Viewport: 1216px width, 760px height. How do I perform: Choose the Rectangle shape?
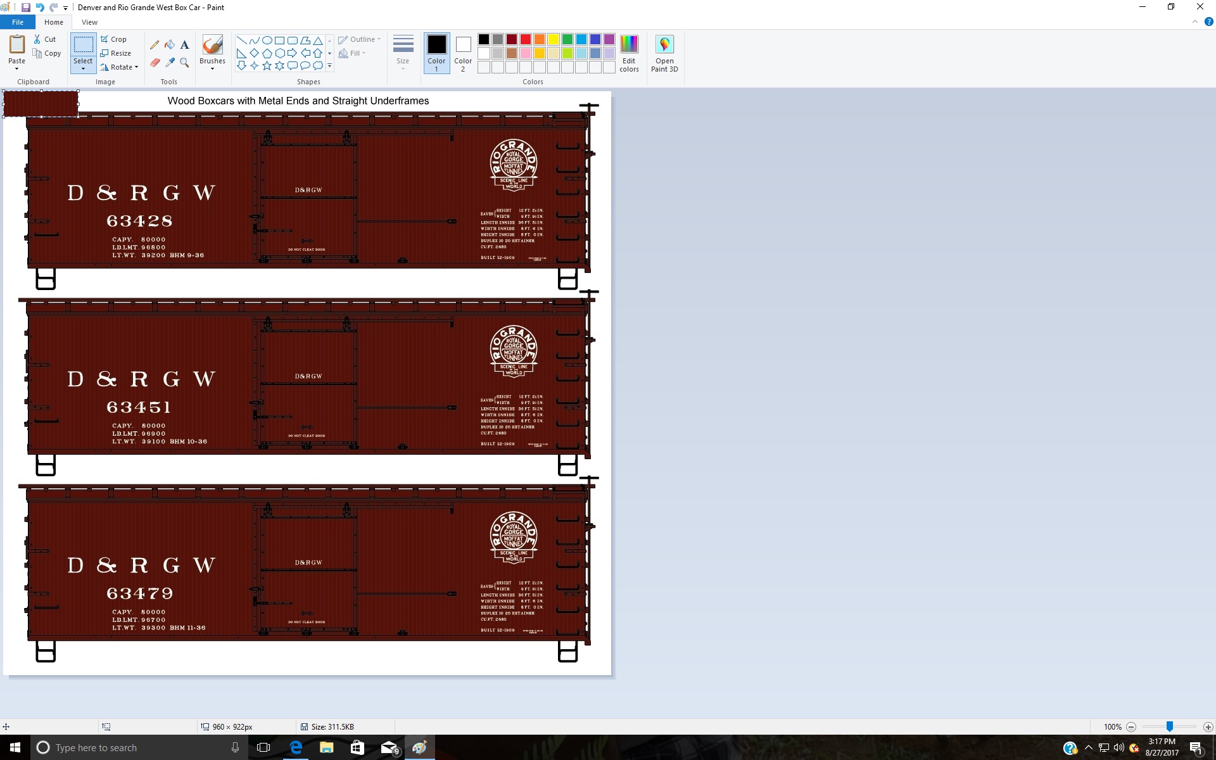tap(279, 41)
